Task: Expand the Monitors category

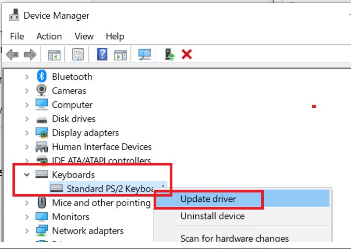Action: tap(27, 217)
